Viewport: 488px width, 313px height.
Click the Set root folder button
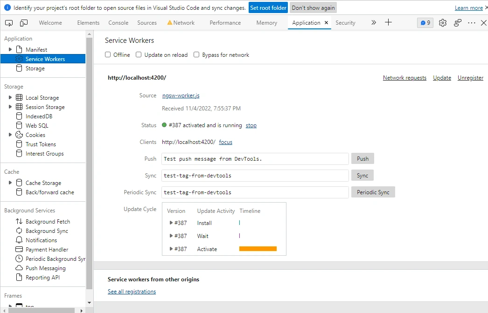point(268,8)
